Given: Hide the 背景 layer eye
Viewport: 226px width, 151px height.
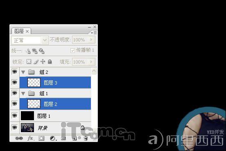Looking at the screenshot, I should (x=15, y=128).
